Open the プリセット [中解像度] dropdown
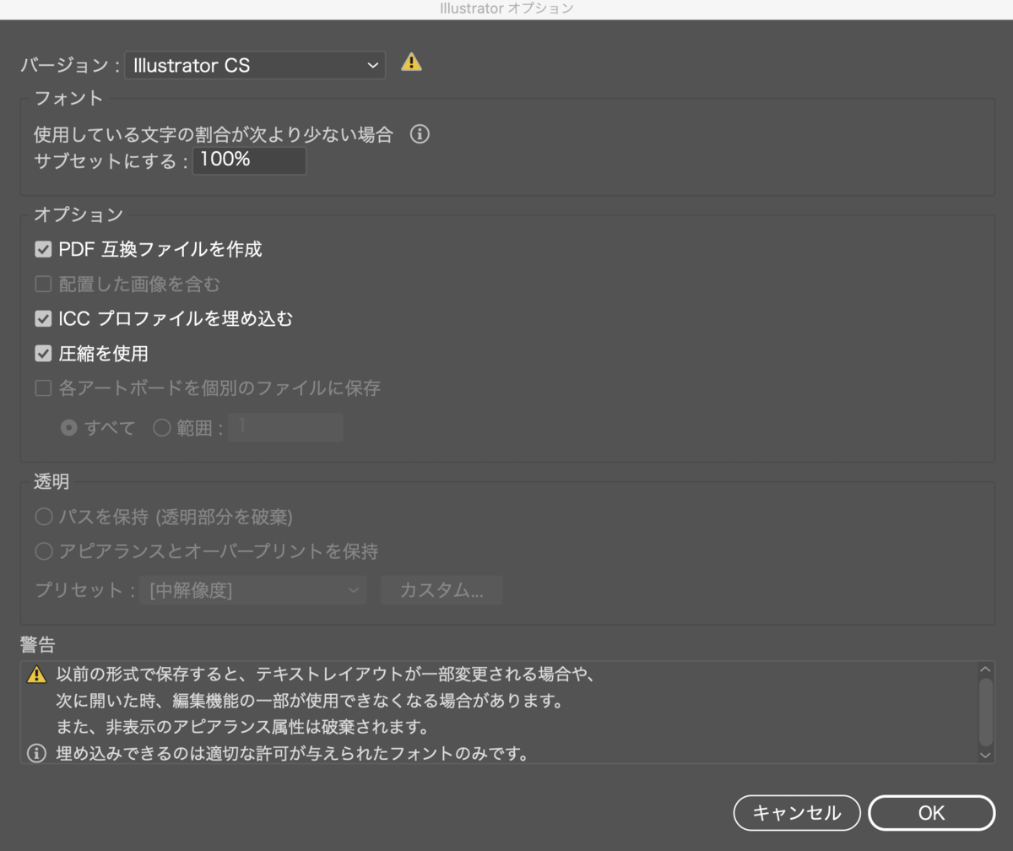This screenshot has height=851, width=1013. click(x=253, y=590)
